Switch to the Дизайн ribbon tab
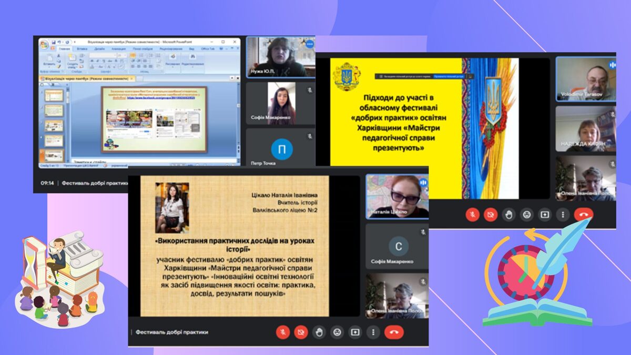 click(99, 49)
